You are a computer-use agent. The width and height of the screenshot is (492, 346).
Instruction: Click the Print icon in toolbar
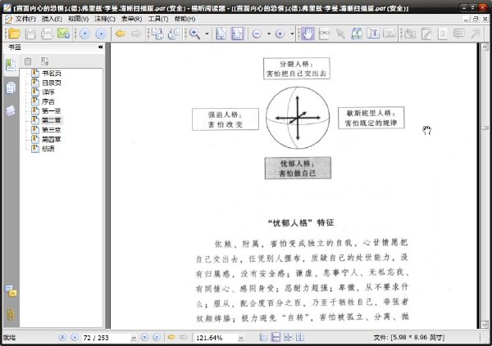coord(47,34)
